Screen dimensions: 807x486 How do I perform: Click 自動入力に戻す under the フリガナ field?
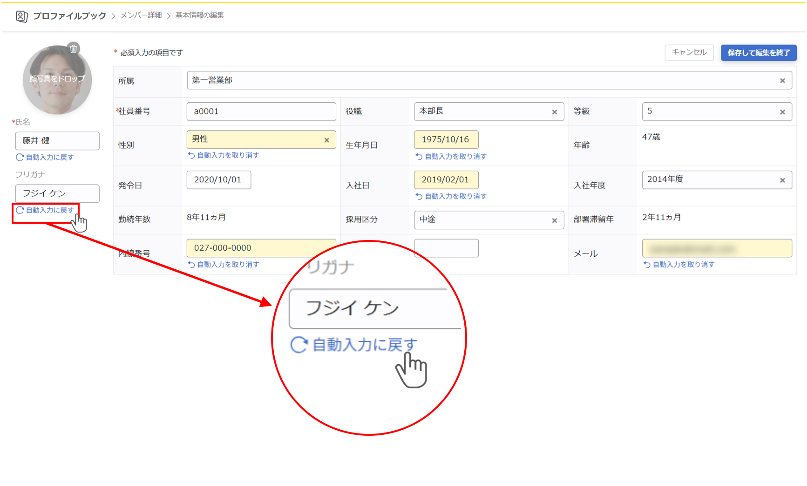click(49, 210)
